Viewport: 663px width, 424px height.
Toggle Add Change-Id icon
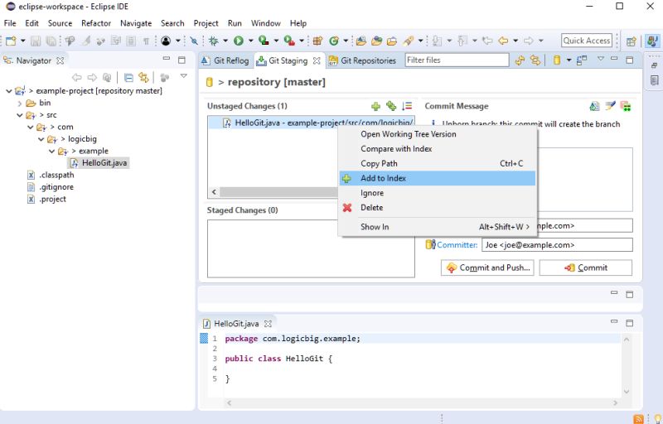click(x=626, y=106)
